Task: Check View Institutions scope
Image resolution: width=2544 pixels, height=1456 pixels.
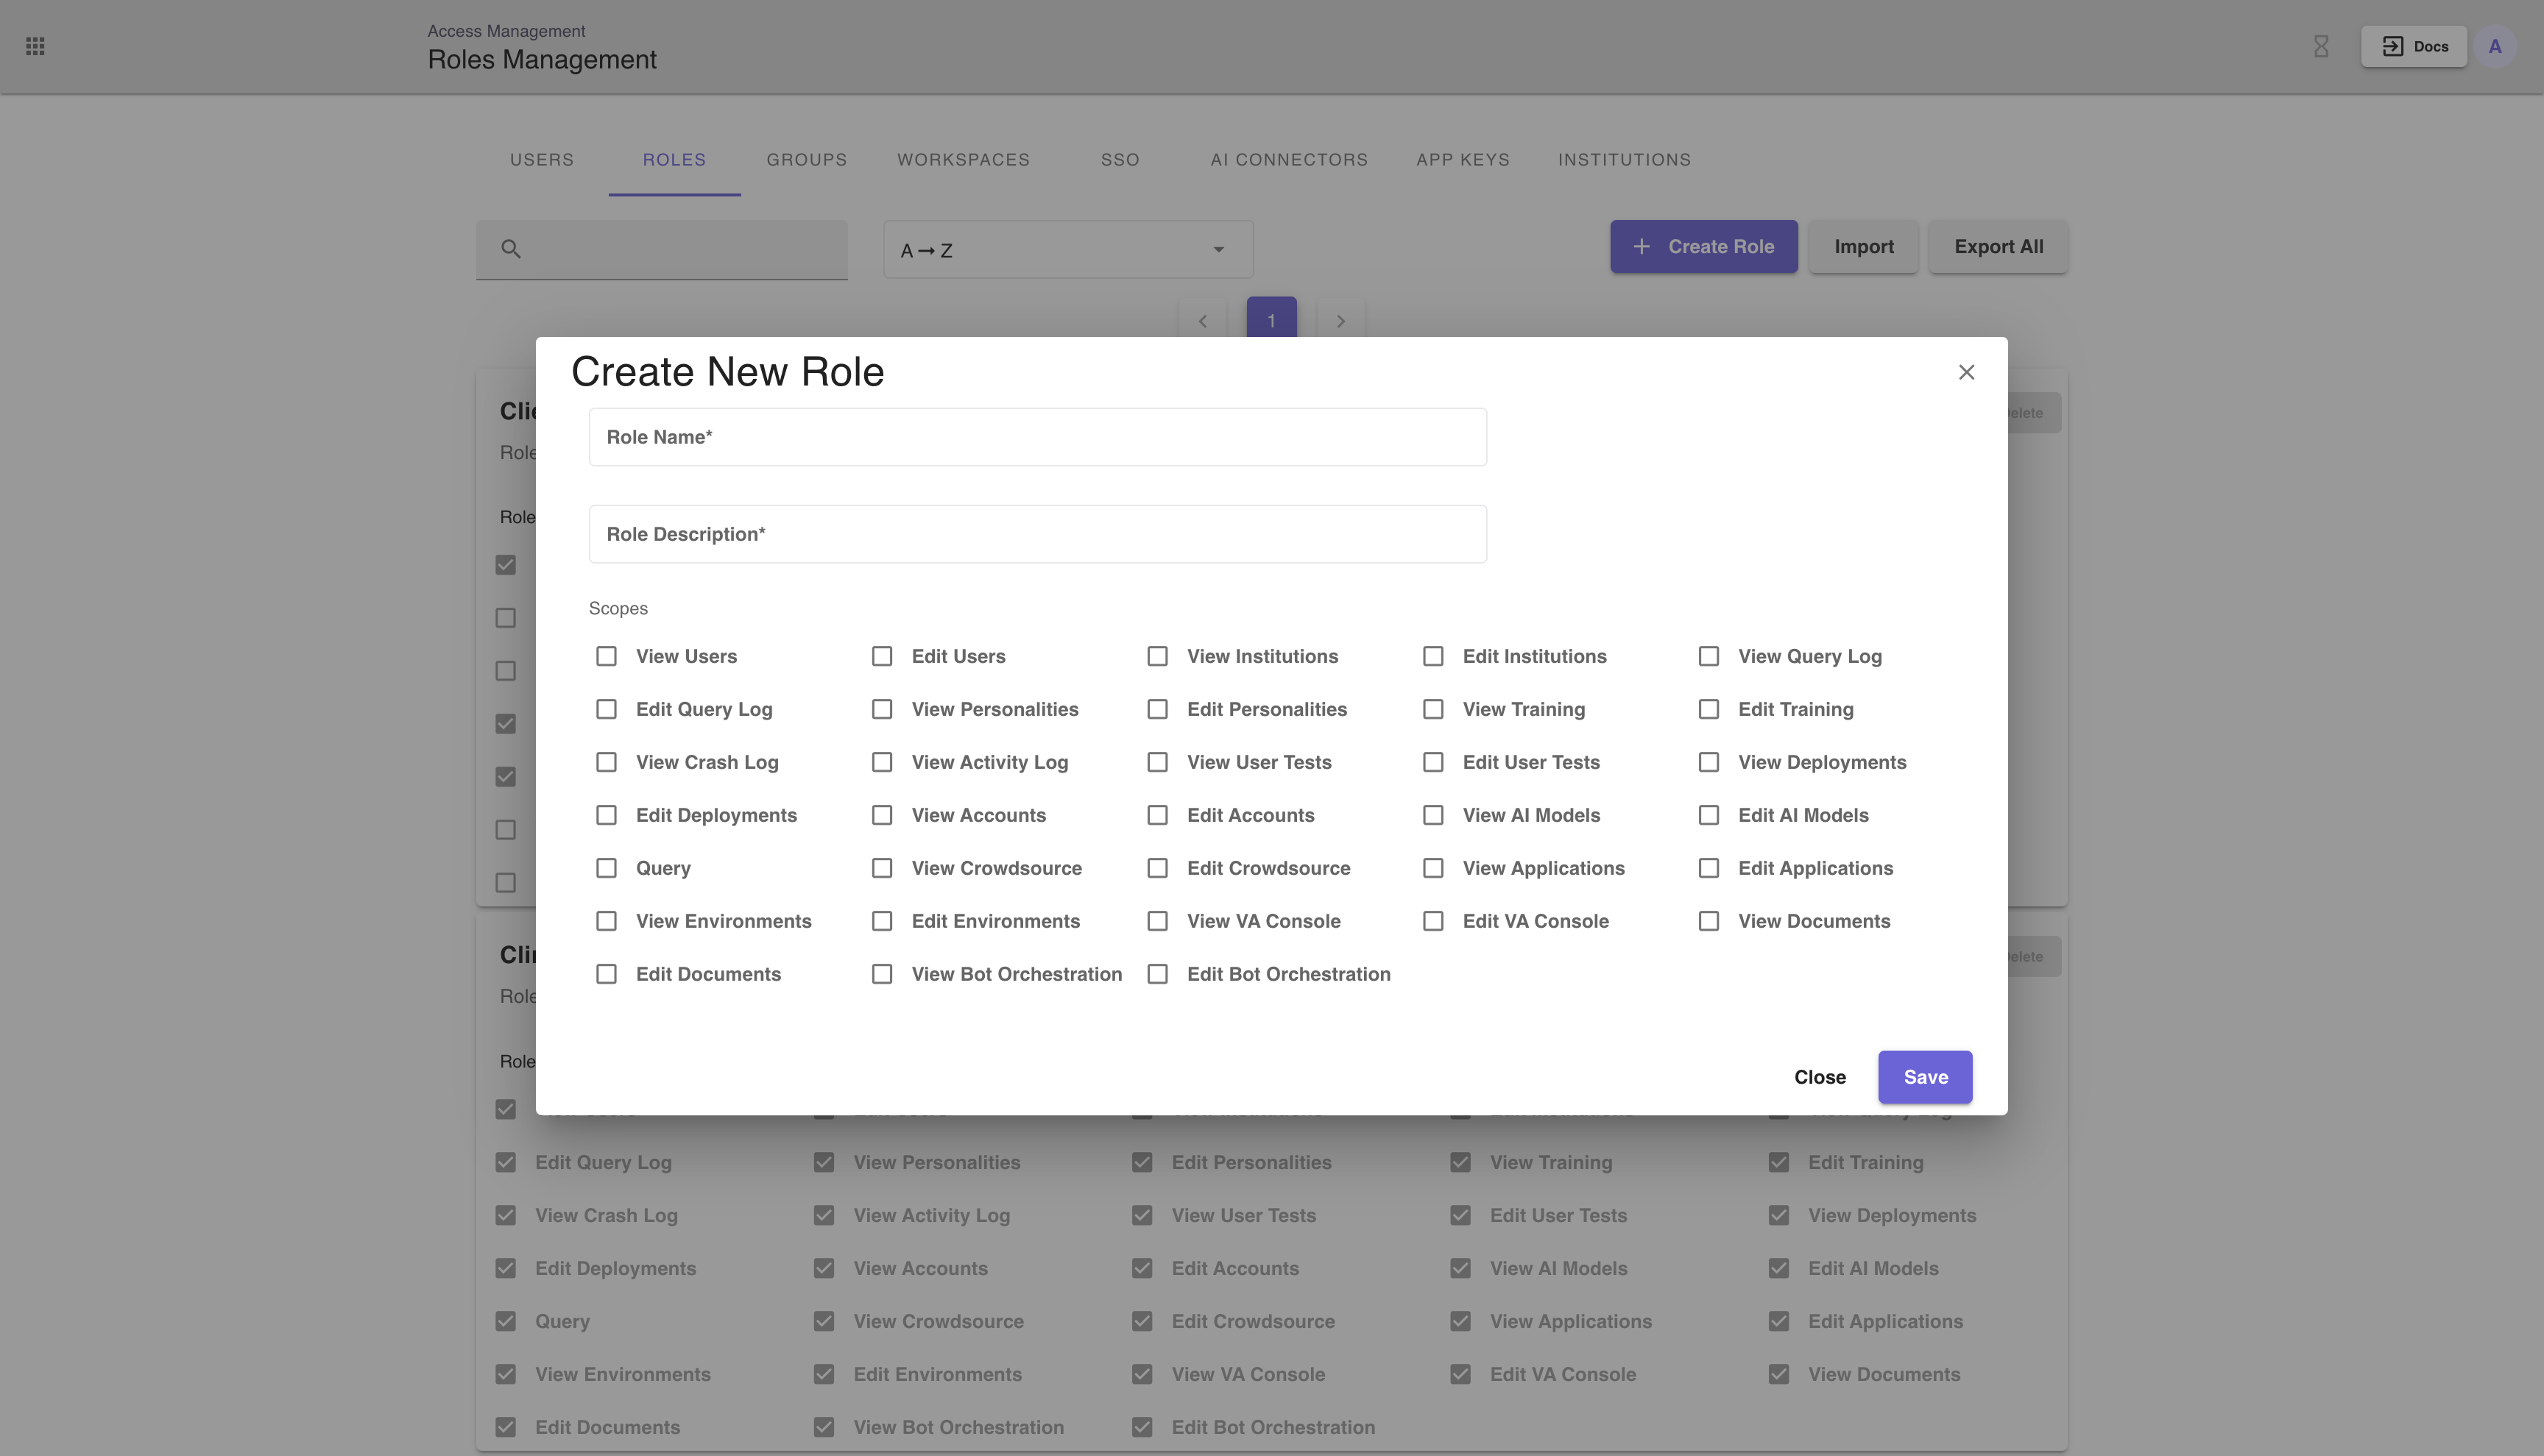Action: point(1157,656)
